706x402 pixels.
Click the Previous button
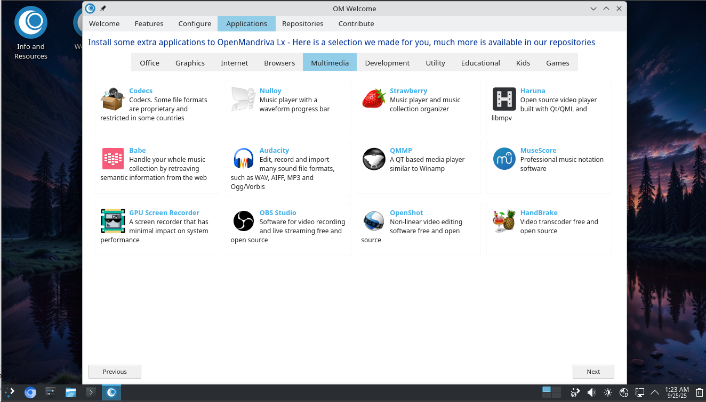(x=115, y=372)
